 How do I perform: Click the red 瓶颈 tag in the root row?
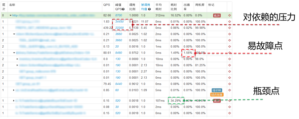(x=217, y=16)
